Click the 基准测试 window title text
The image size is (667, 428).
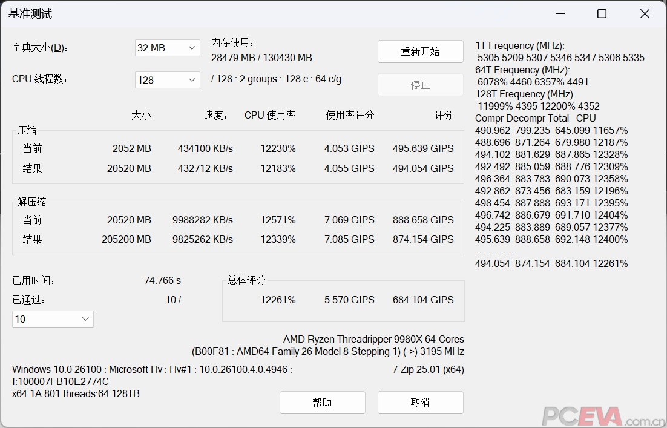coord(30,14)
